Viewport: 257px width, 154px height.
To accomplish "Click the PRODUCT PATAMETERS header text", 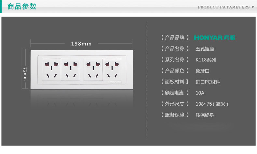I will [223, 7].
